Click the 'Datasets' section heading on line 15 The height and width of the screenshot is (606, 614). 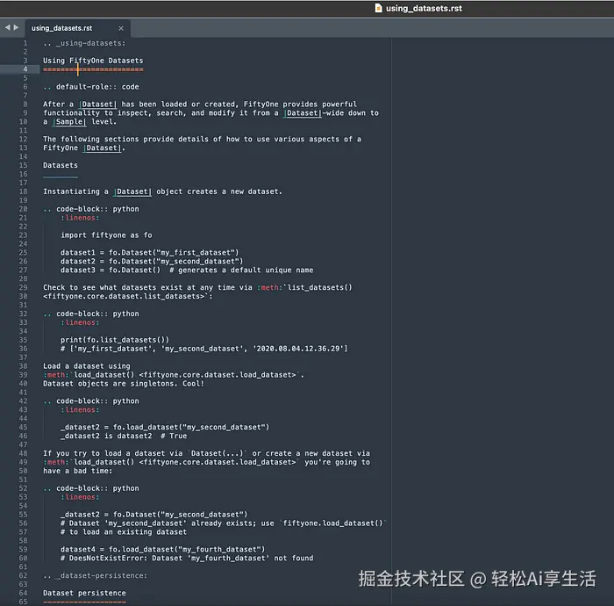click(x=61, y=165)
